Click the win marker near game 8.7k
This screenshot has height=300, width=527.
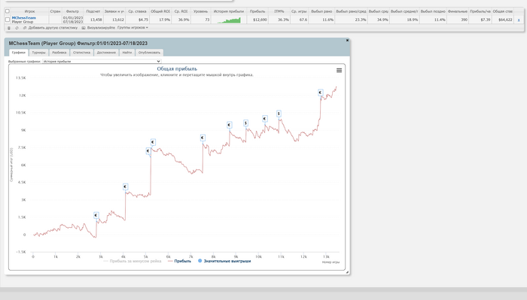pos(229,125)
